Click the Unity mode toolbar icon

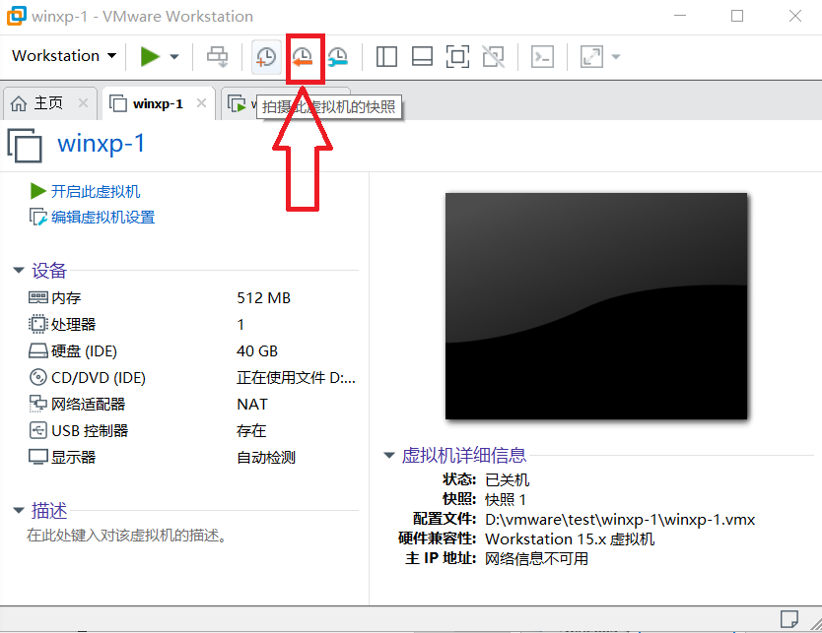point(494,56)
